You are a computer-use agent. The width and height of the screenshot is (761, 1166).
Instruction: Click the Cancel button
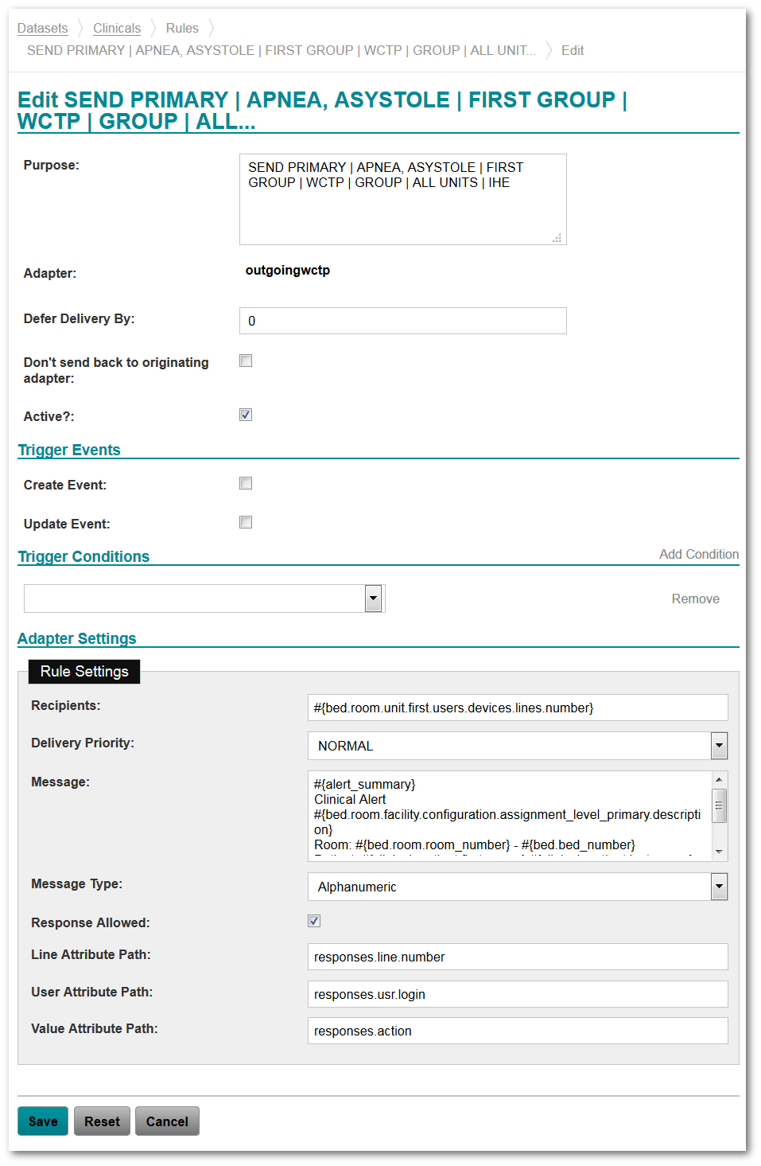(x=167, y=1121)
